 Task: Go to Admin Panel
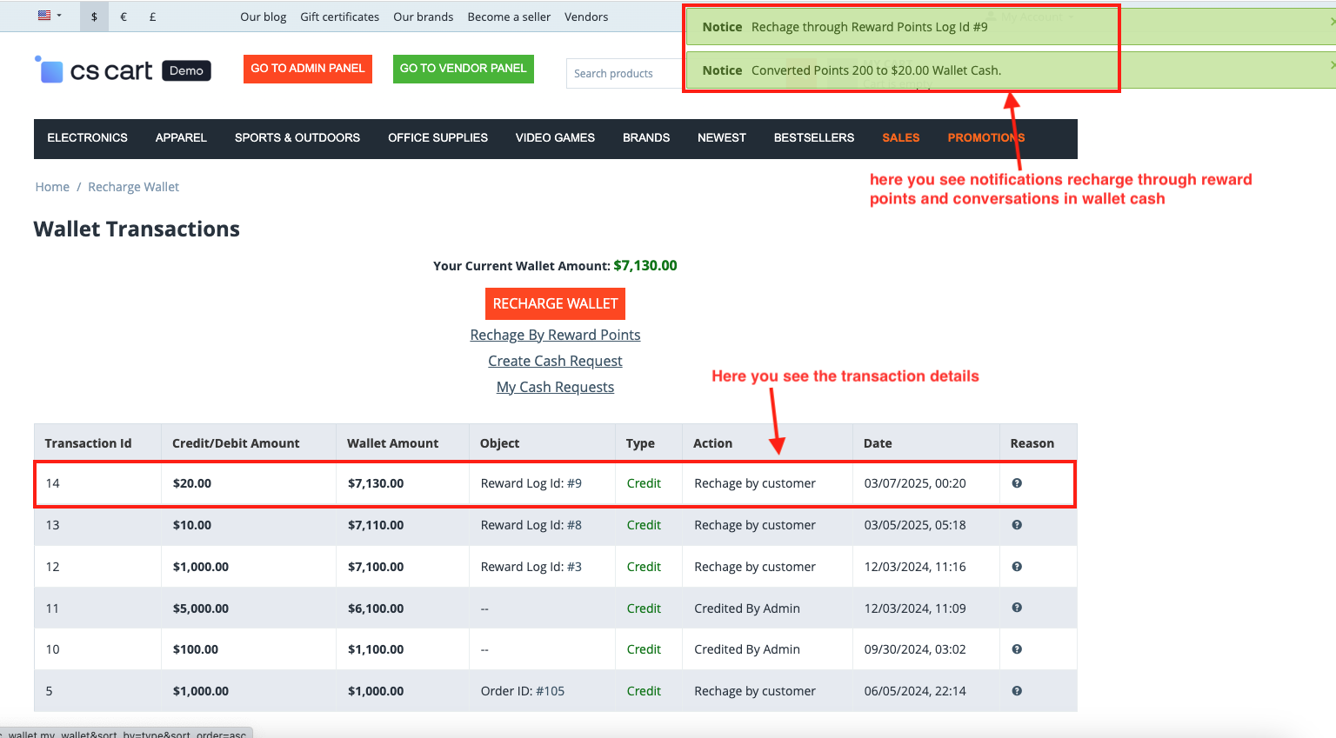pos(307,69)
